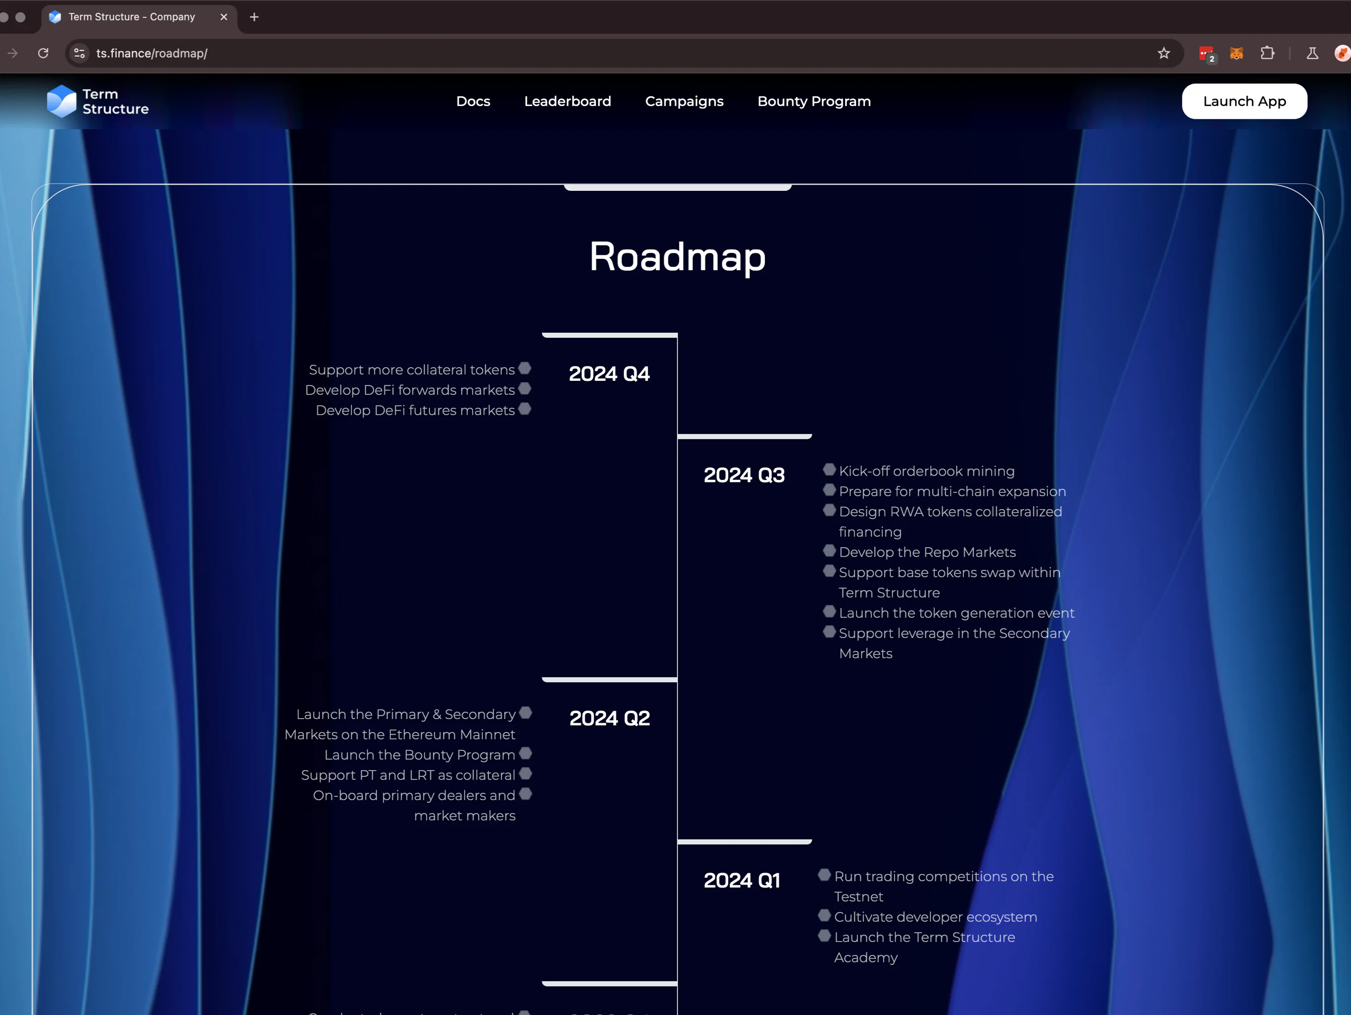The height and width of the screenshot is (1015, 1351).
Task: Click 'Kick-off orderbook mining' text
Action: [x=927, y=471]
